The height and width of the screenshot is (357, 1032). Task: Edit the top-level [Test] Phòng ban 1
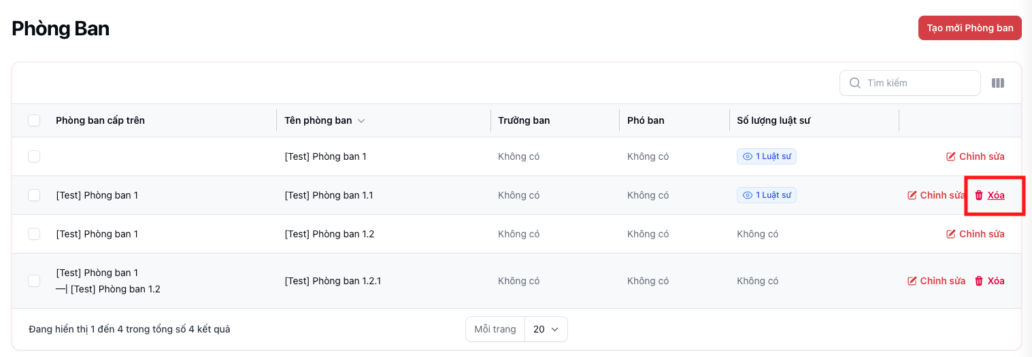tap(975, 156)
